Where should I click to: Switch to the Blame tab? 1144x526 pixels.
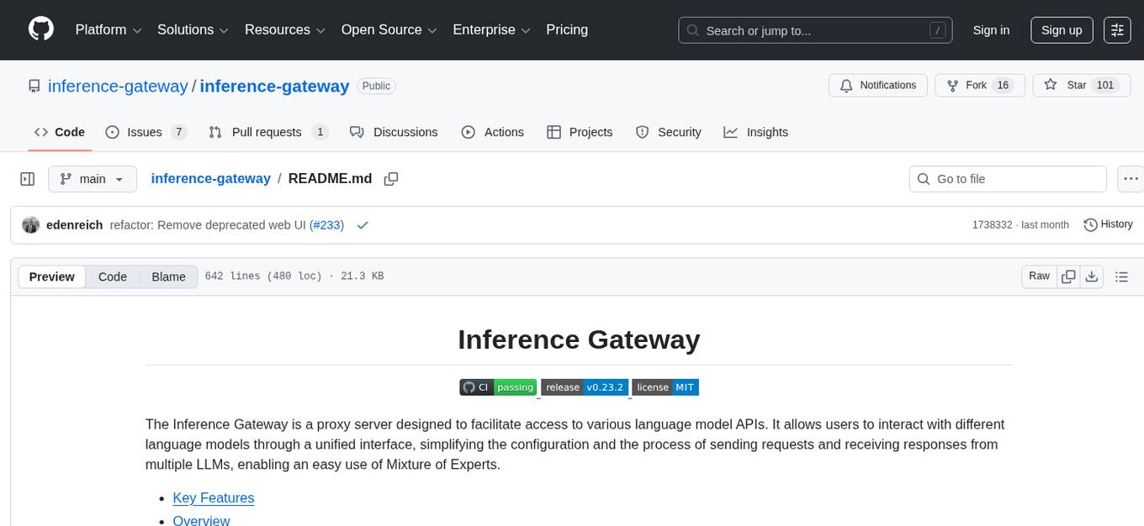[x=168, y=276]
